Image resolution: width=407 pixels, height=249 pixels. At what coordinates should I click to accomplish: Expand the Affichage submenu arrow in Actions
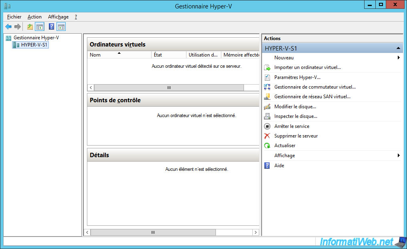click(x=399, y=156)
